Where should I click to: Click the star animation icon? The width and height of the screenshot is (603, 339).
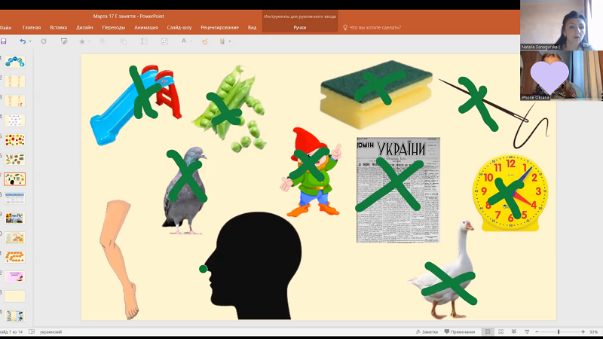tap(82, 41)
